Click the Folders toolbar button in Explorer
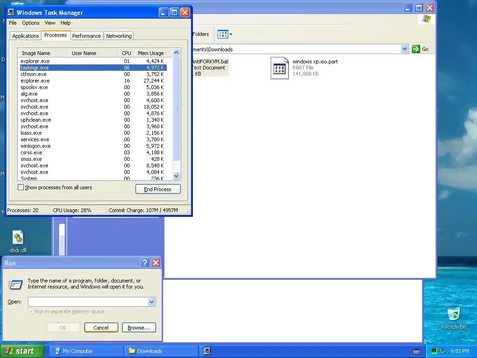Image resolution: width=477 pixels, height=358 pixels. (201, 34)
